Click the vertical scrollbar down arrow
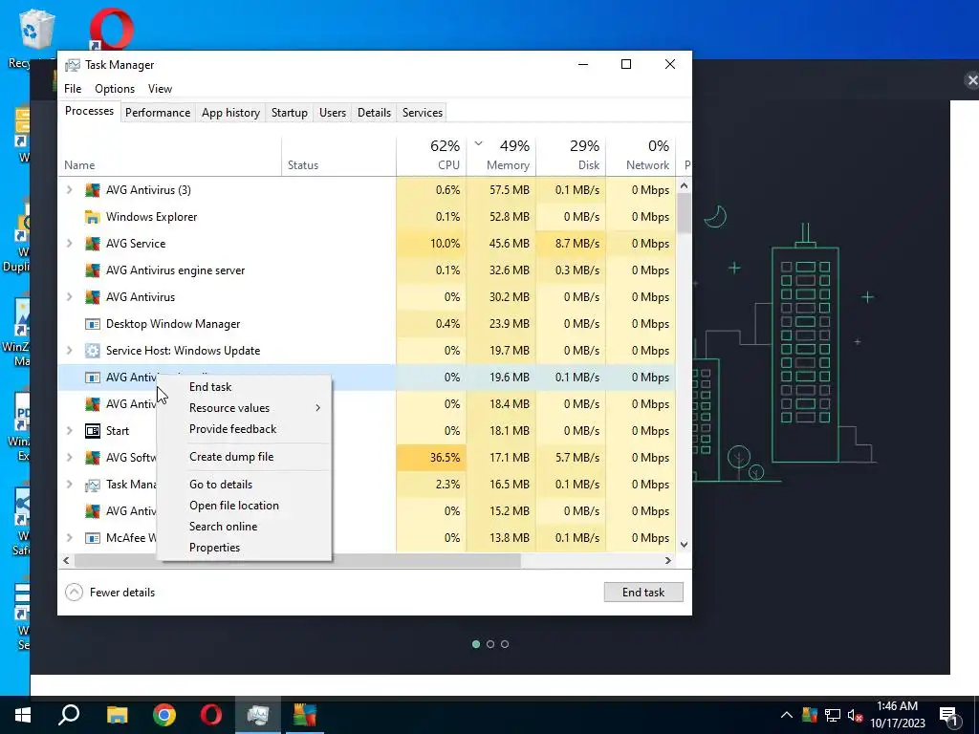Image resolution: width=979 pixels, height=734 pixels. click(685, 544)
